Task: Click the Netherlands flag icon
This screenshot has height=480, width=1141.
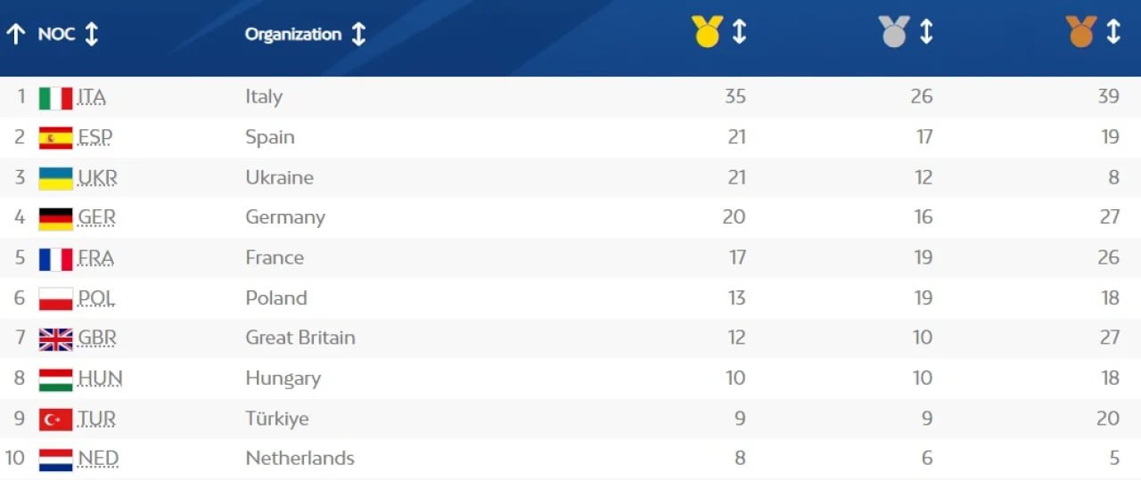Action: [x=55, y=460]
